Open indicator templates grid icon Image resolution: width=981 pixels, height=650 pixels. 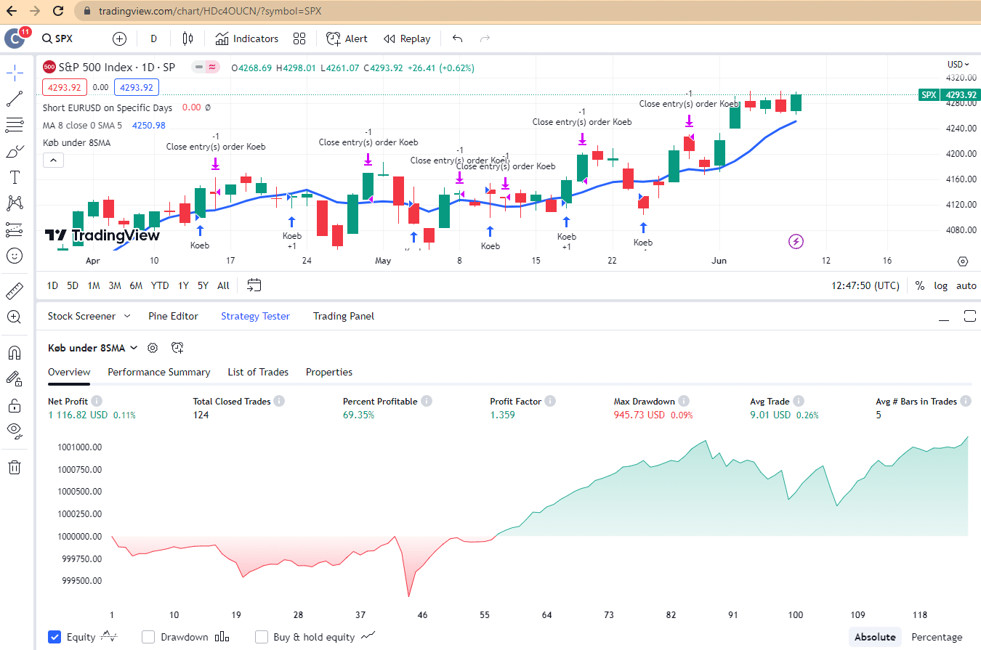click(x=299, y=38)
